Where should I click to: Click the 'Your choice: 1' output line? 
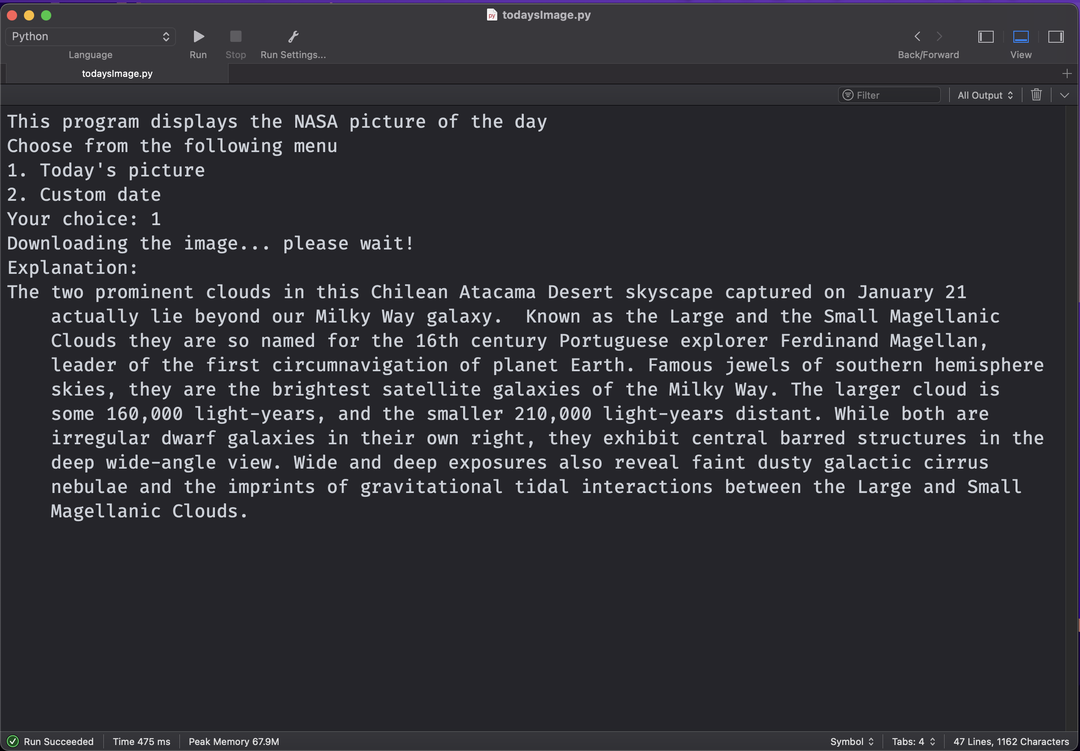point(84,219)
